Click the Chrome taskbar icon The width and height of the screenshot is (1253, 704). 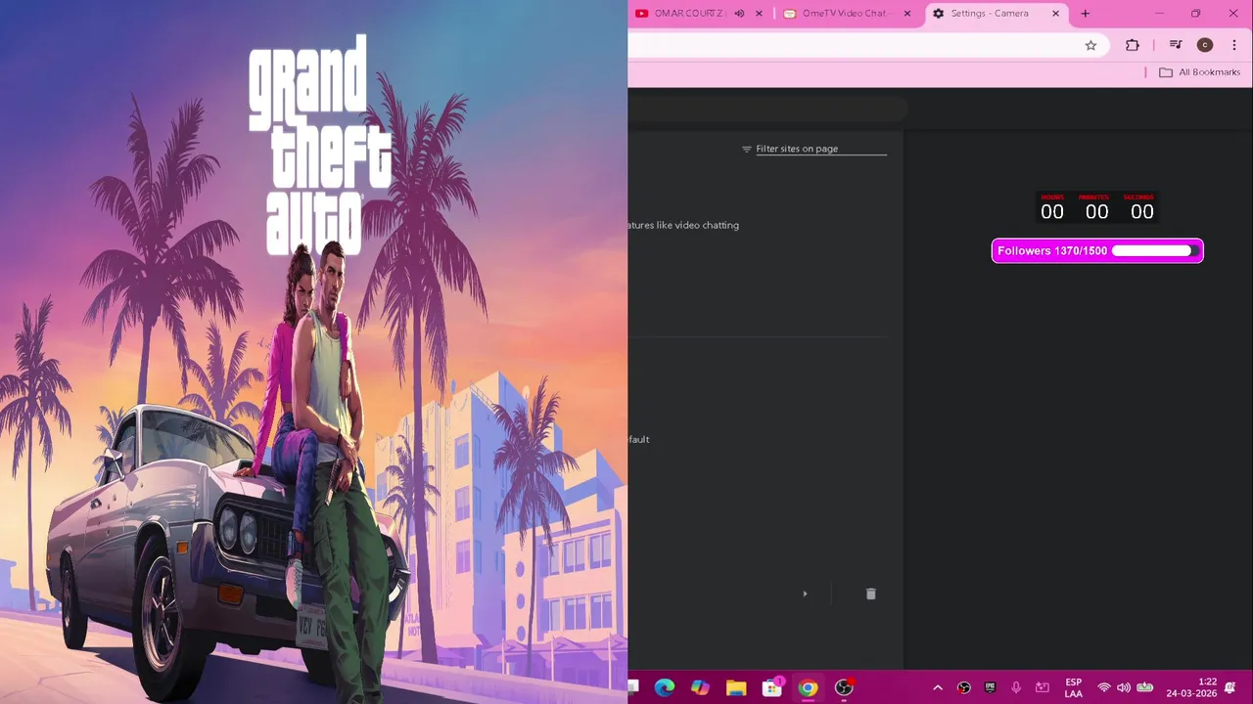[x=808, y=687]
